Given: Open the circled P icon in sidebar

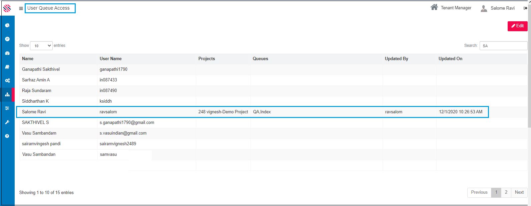Looking at the screenshot, I should pos(7,39).
